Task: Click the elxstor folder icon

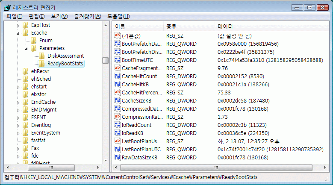Action: (26, 94)
